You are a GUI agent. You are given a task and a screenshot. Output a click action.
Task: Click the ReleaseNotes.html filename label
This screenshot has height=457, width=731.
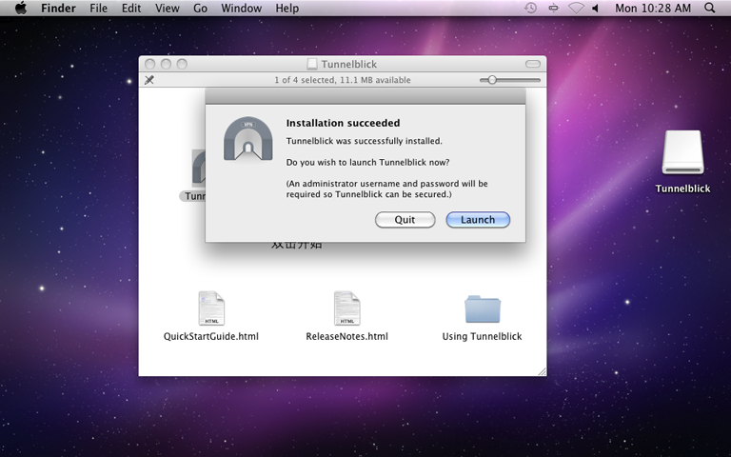(x=346, y=336)
